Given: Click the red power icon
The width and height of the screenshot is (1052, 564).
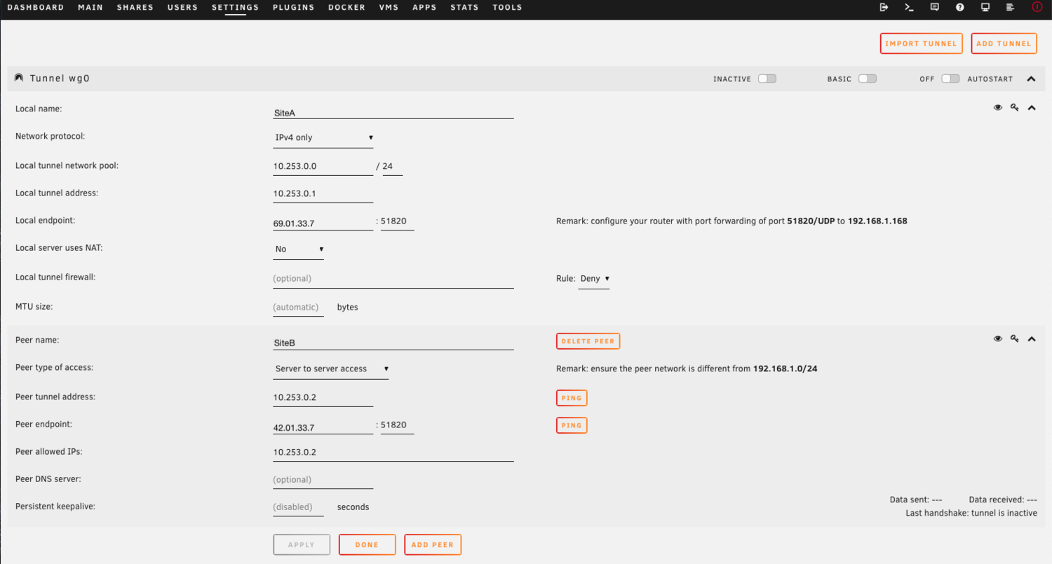Looking at the screenshot, I should 1037,8.
